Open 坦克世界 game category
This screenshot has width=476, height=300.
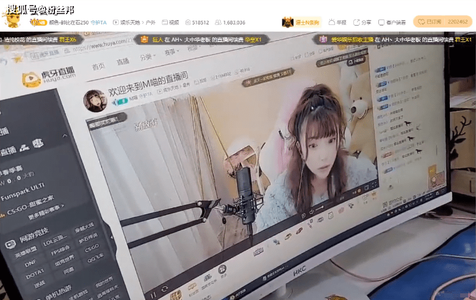64,261
